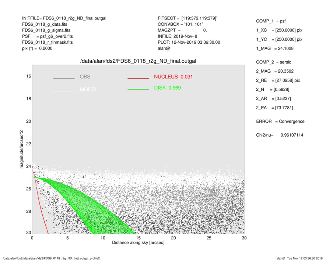
Task: Click the 2_RE = [27.0958] pix value
Action: pyautogui.click(x=278, y=80)
